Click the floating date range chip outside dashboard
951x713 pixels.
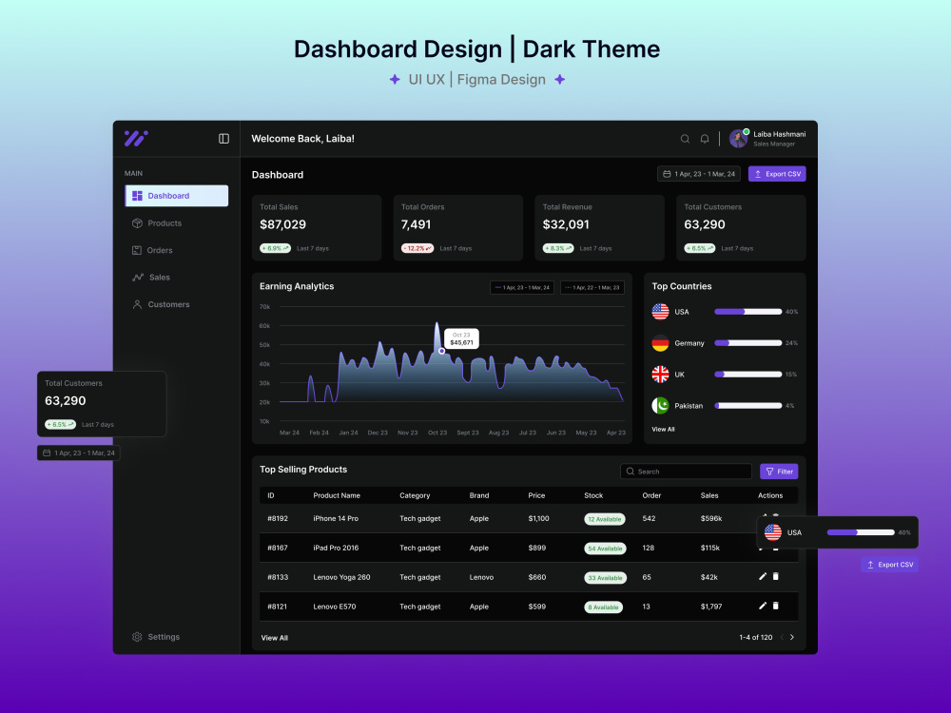[79, 453]
